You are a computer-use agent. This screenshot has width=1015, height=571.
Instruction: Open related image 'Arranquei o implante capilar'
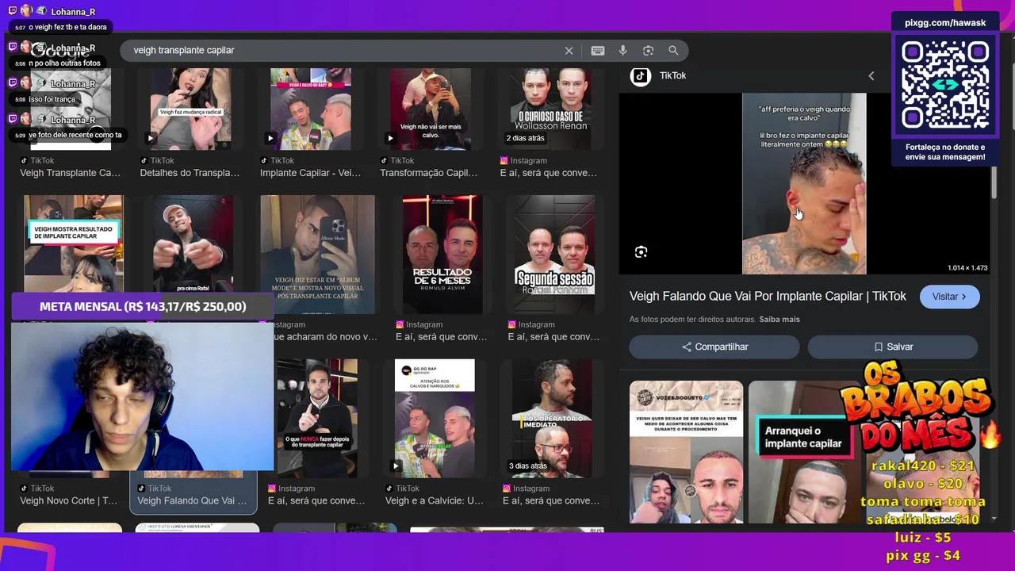tap(804, 451)
